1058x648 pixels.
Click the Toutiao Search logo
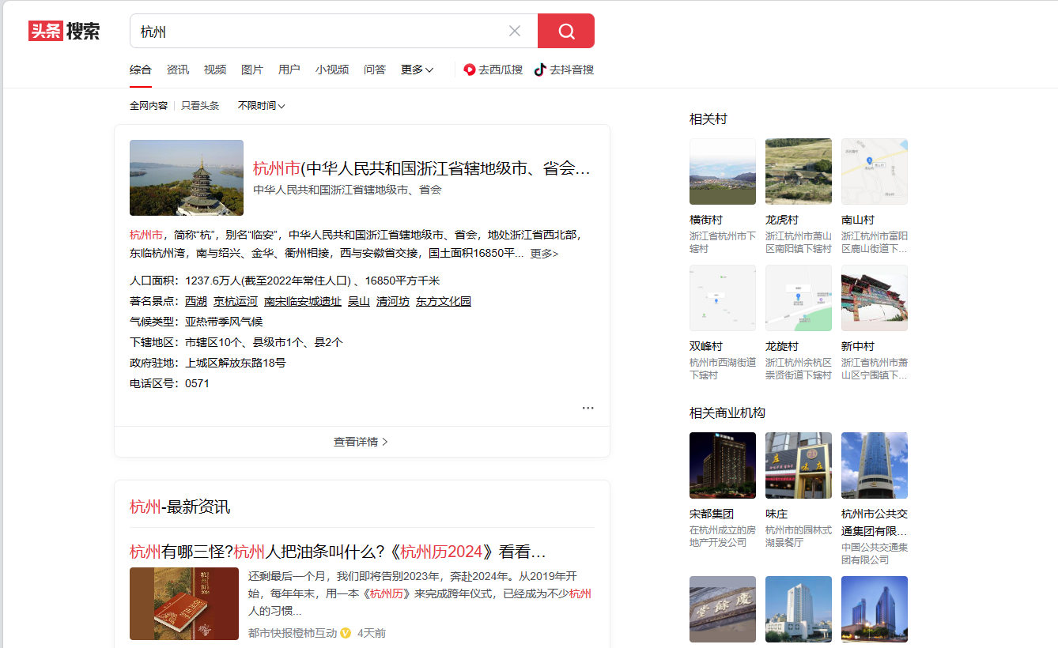pyautogui.click(x=64, y=31)
